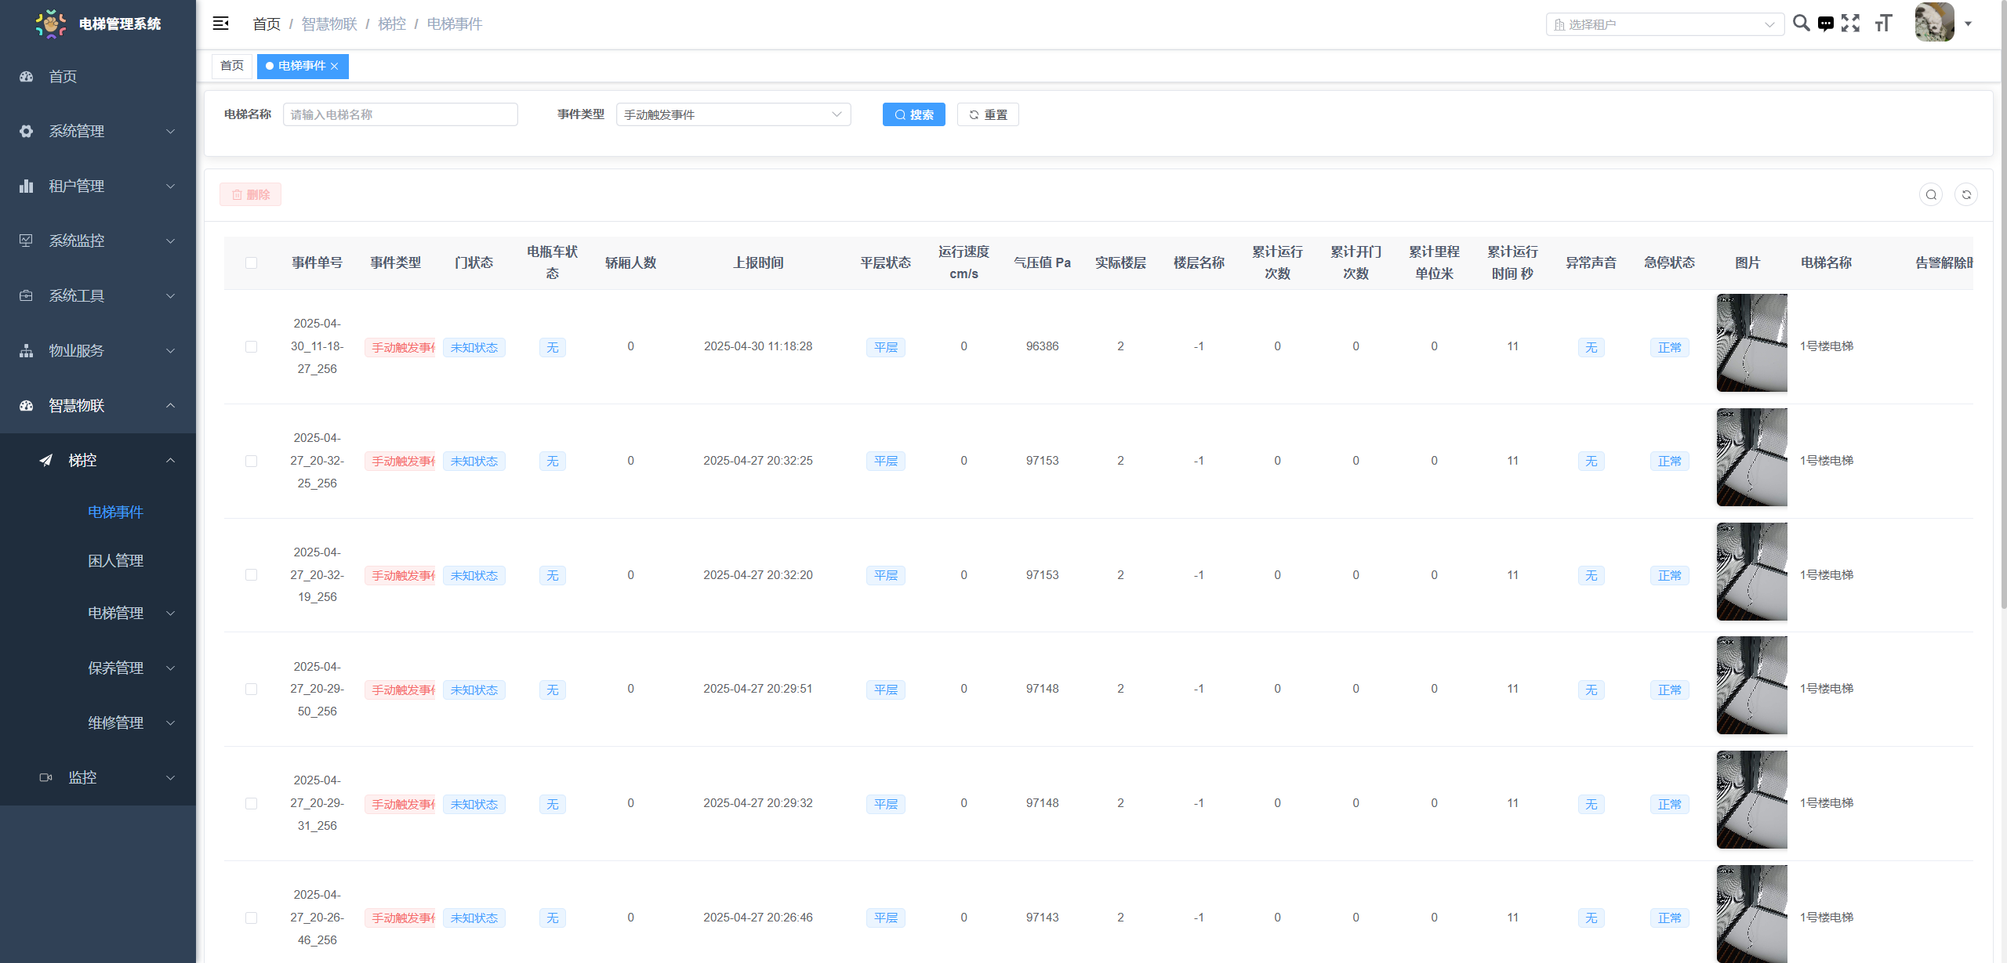Collapse the sidebar with the hamburger icon
Screen dimensions: 2007x963
click(x=221, y=24)
